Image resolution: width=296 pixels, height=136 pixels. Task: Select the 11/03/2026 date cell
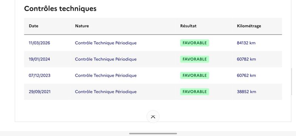tap(39, 43)
